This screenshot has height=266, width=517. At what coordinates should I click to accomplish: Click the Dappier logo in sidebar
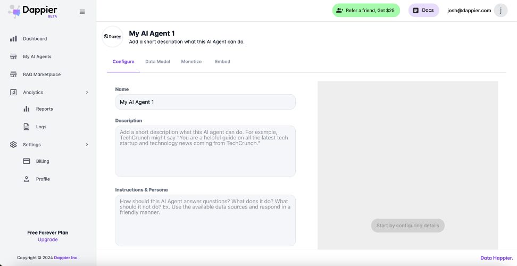32,11
